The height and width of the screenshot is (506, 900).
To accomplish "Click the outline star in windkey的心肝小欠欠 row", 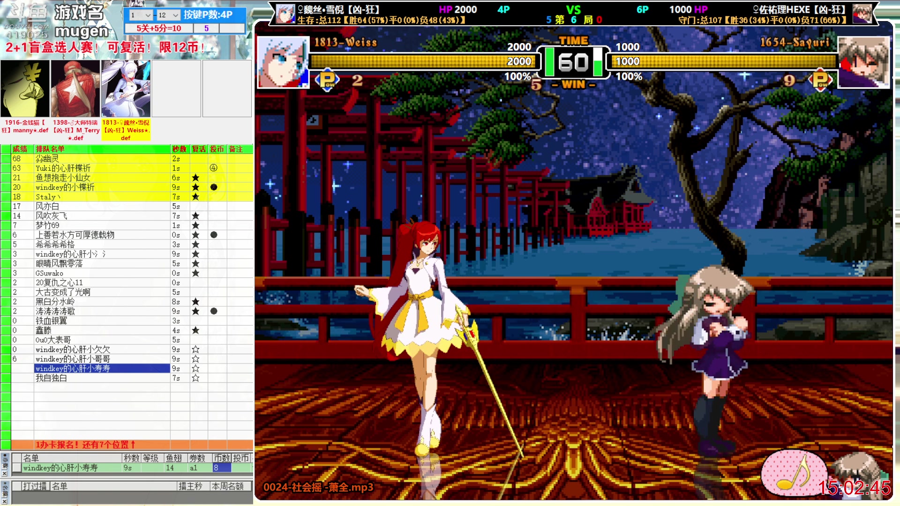I will click(x=195, y=350).
